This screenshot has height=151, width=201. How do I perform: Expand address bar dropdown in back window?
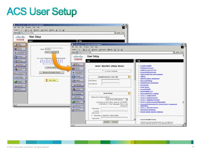[x=115, y=33]
